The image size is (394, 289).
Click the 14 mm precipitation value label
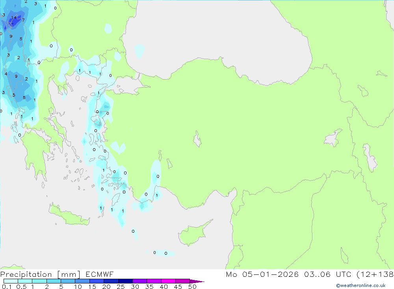(x=13, y=18)
